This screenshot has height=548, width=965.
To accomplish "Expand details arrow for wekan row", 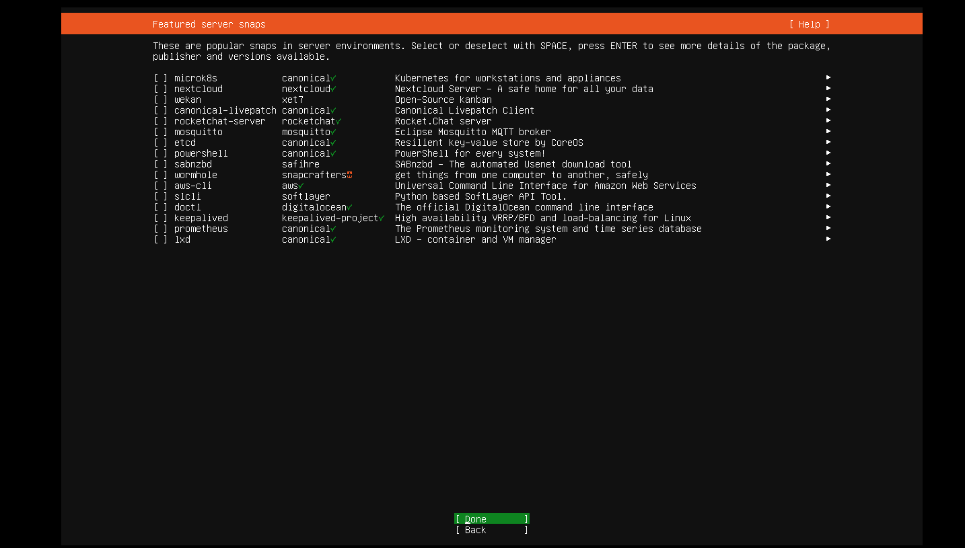I will pos(828,99).
